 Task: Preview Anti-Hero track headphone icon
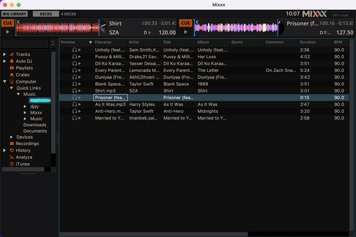point(74,111)
